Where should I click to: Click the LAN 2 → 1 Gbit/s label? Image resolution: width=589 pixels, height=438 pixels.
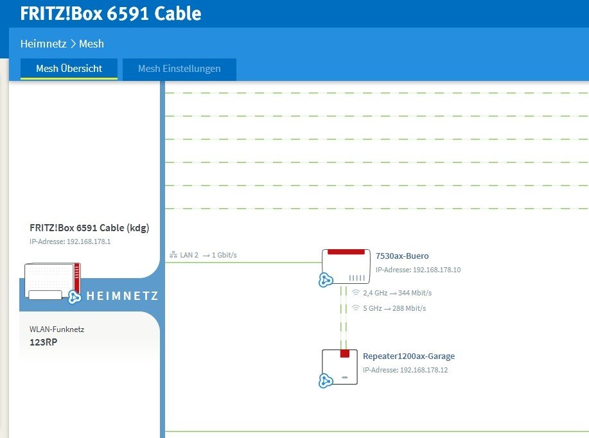[209, 255]
